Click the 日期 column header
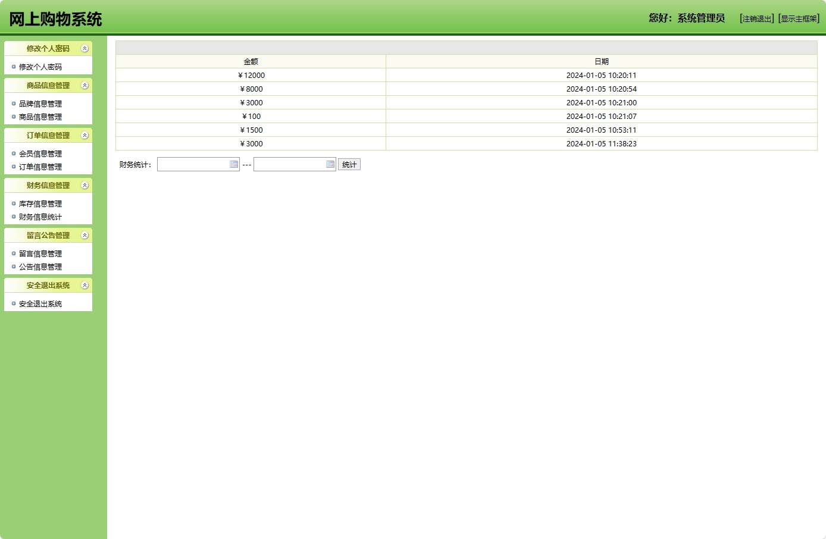The image size is (826, 539). [x=602, y=61]
